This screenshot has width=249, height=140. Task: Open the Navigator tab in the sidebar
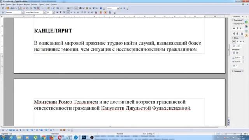point(246,36)
